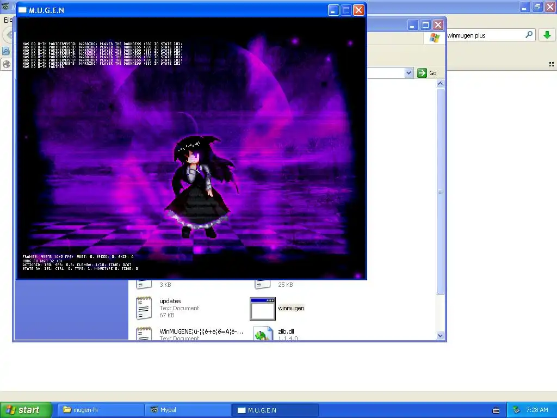
Task: Click the Explorer vertical scrollbar thumb
Action: coord(440,192)
